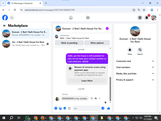Screen dimensions: 161x121
Task: Click Mark as pending button
Action: coord(69,43)
